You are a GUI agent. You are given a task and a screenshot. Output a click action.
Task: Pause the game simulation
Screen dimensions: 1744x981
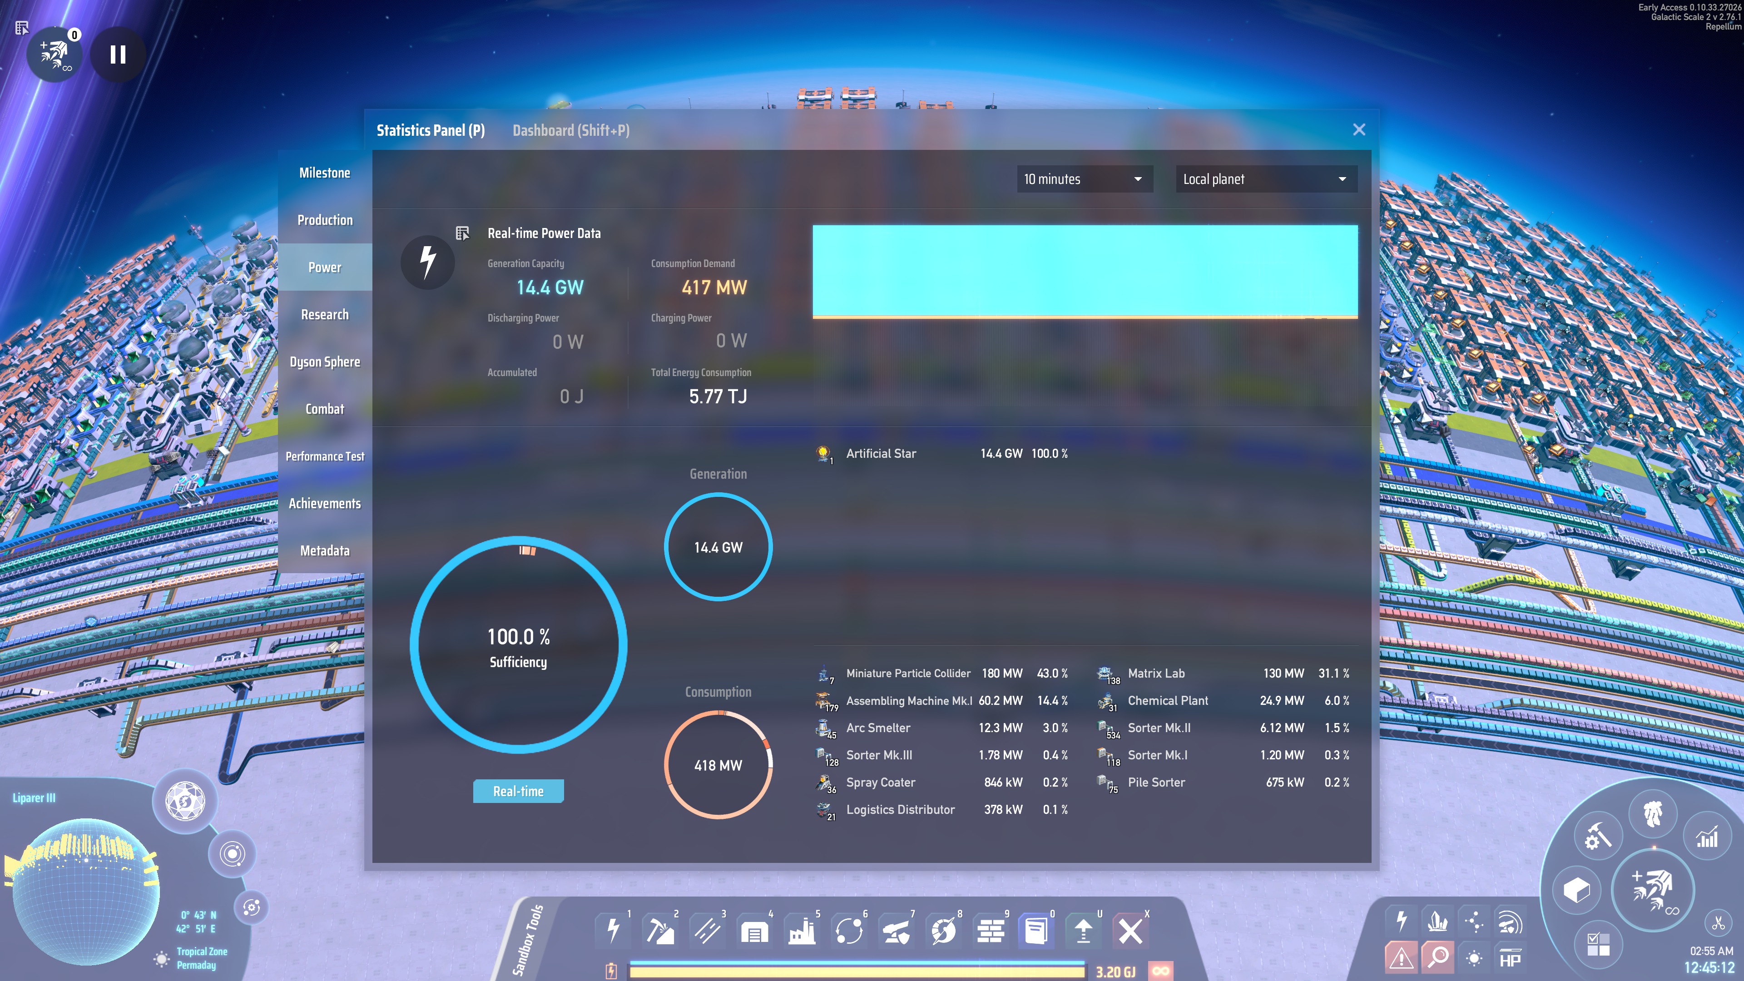click(118, 54)
